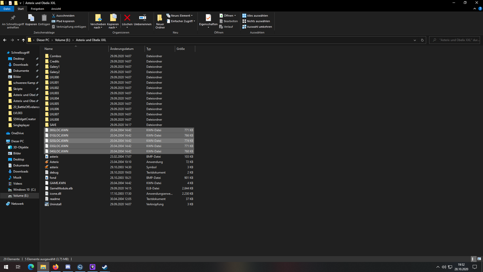The width and height of the screenshot is (483, 272).
Task: Open Microsoft Edge from the taskbar
Action: 31,267
